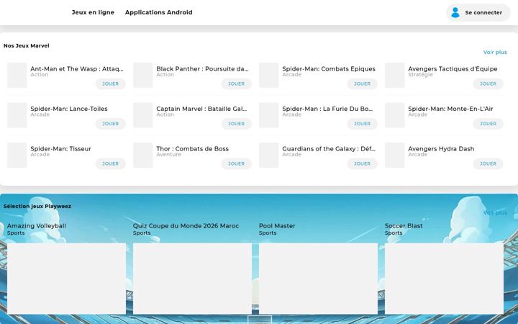Open the Spider-Man: Lance-Toiles game thumbnail
The height and width of the screenshot is (324, 518).
[17, 115]
